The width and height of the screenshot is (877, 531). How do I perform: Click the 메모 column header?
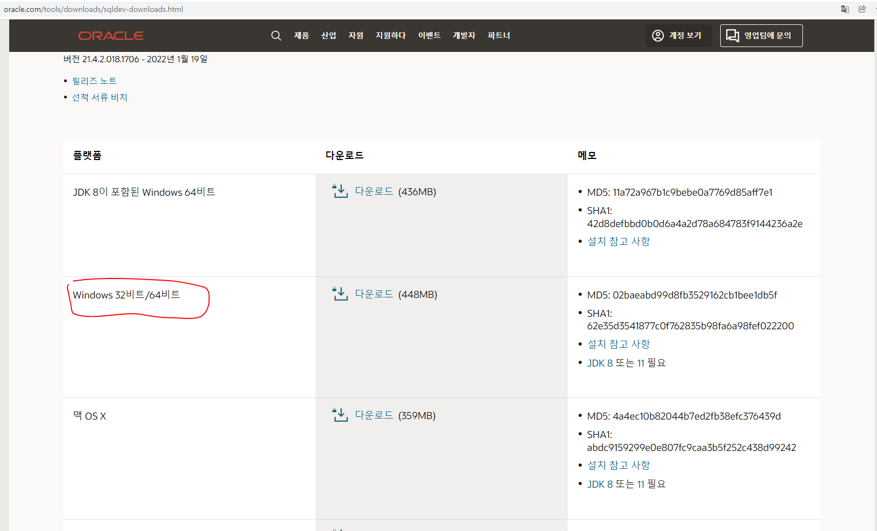pyautogui.click(x=587, y=155)
